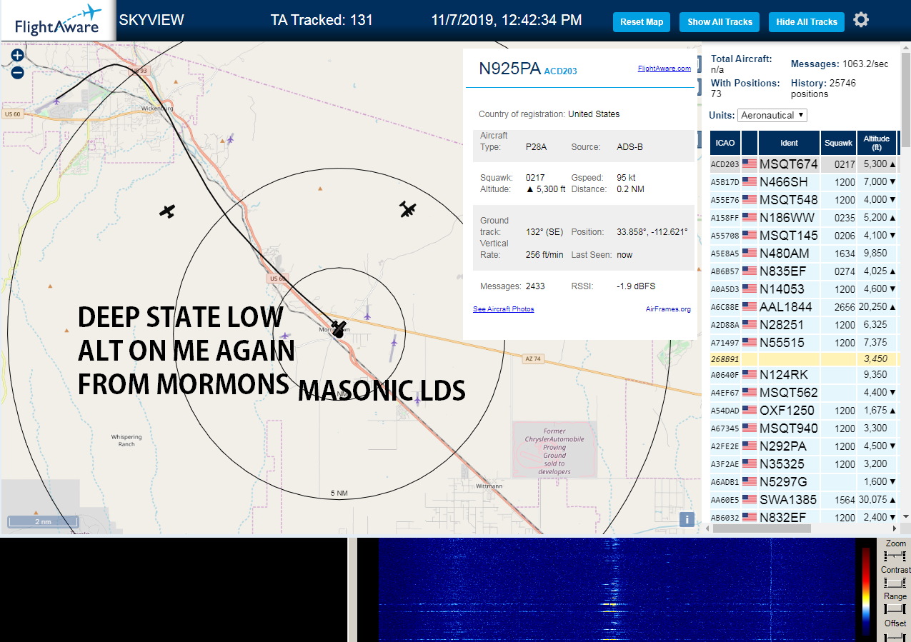Adjust the waterfall Contrast slider
The height and width of the screenshot is (642, 911).
(x=895, y=583)
